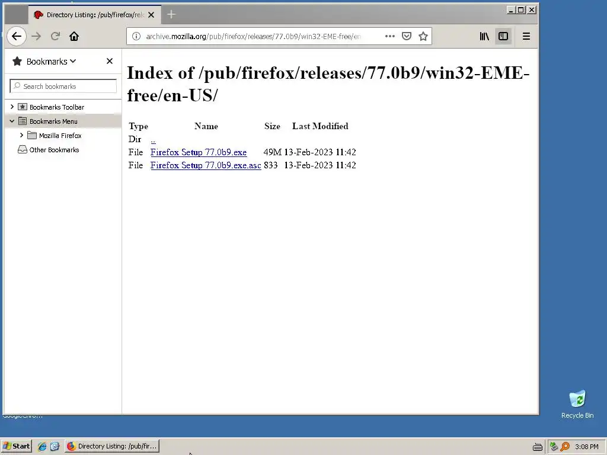Click the '49M' size value
Screen dimensions: 607x455
[x=273, y=152]
